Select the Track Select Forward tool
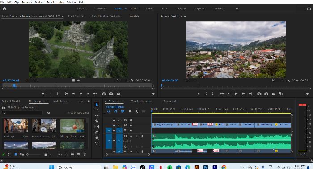 pyautogui.click(x=97, y=110)
